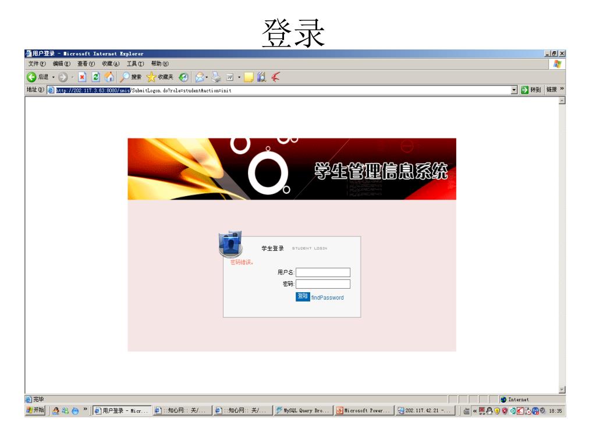Click the 完毕 status bar text
Screen dimensions: 596x447
tap(39, 399)
